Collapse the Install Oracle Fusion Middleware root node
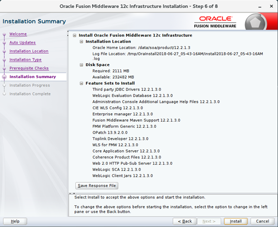 (75, 36)
